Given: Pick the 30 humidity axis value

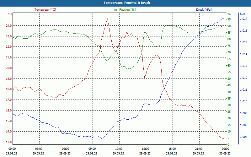Looking at the screenshot, I should coord(229,105).
